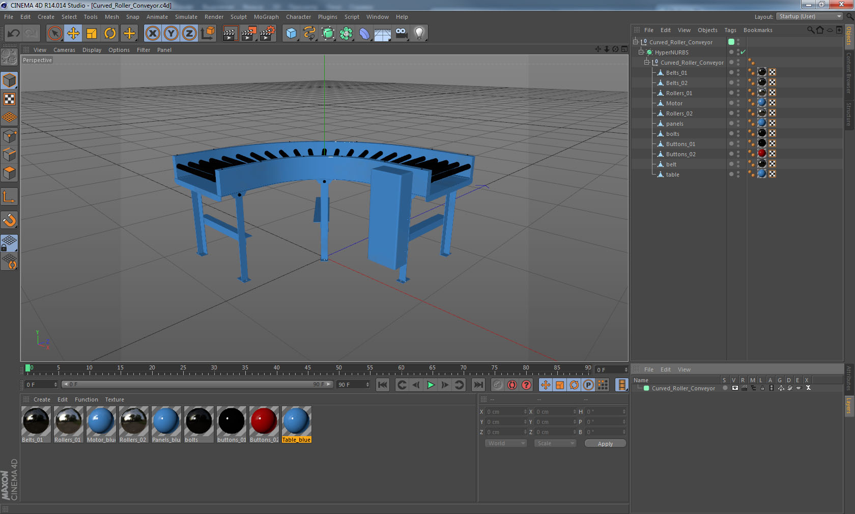Screen dimensions: 855x514
Task: Click the coordinate system icon
Action: point(208,34)
